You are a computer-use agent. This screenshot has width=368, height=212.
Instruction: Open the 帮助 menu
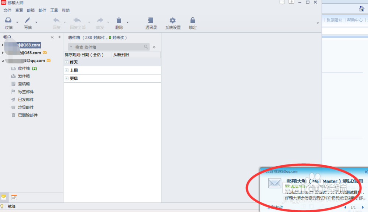point(66,10)
